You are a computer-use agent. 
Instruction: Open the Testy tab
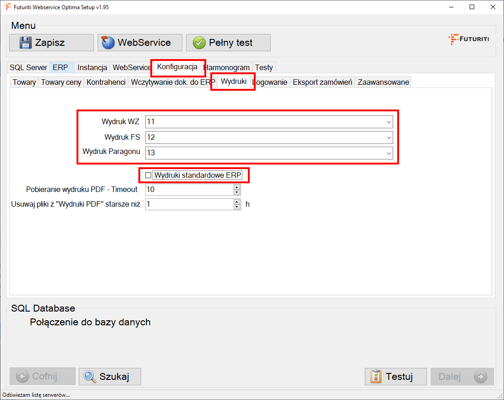[x=264, y=67]
